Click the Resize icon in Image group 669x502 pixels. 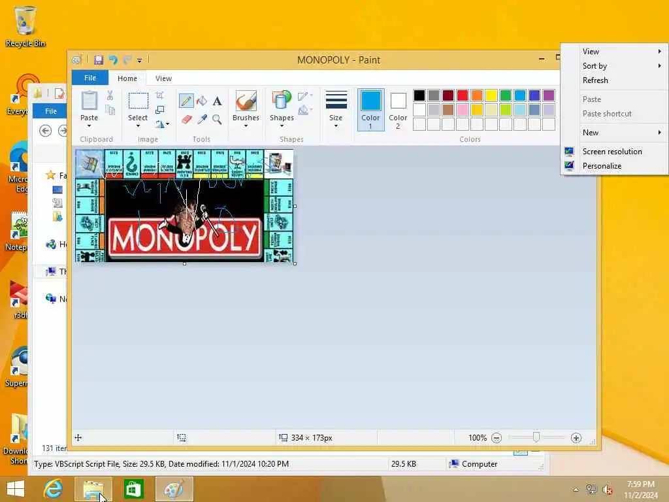click(159, 110)
